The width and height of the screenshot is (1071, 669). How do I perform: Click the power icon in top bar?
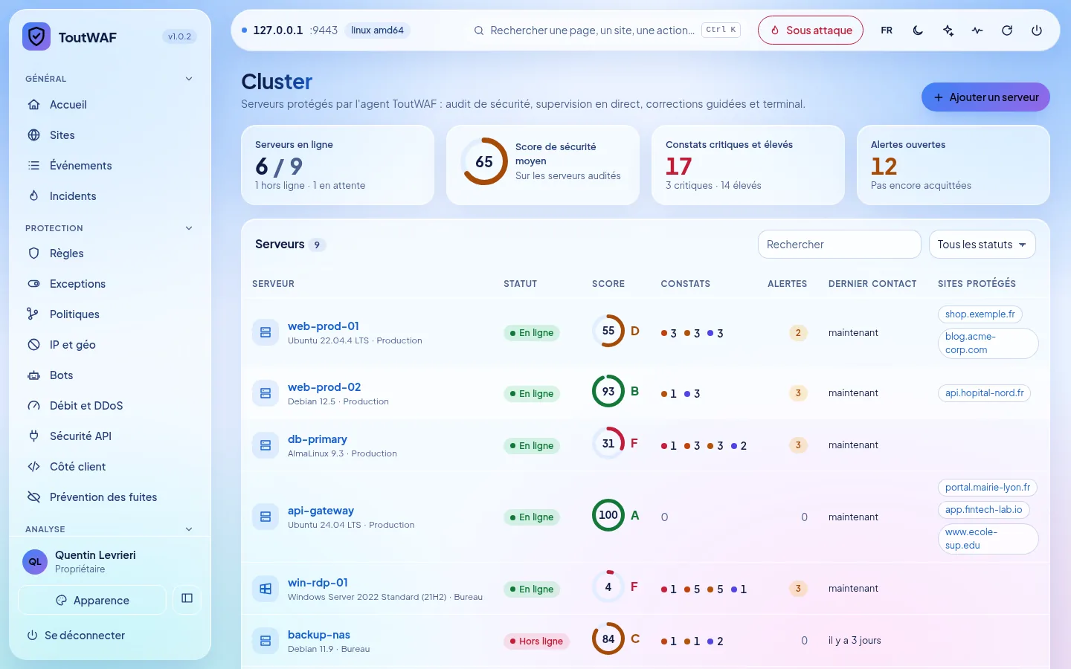pyautogui.click(x=1037, y=30)
